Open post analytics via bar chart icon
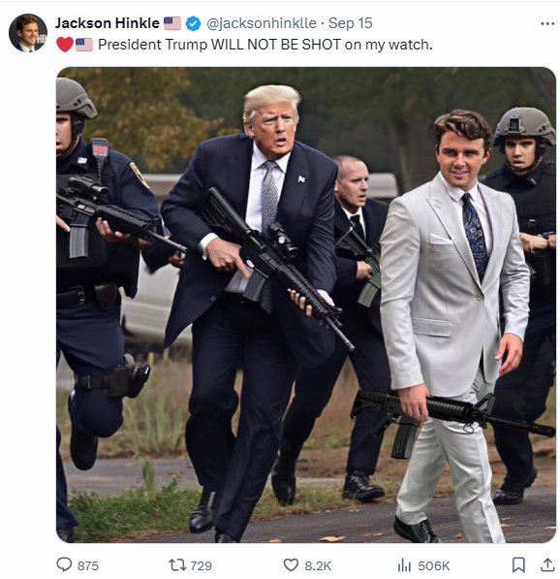Viewport: 560px width, 579px height. (405, 565)
